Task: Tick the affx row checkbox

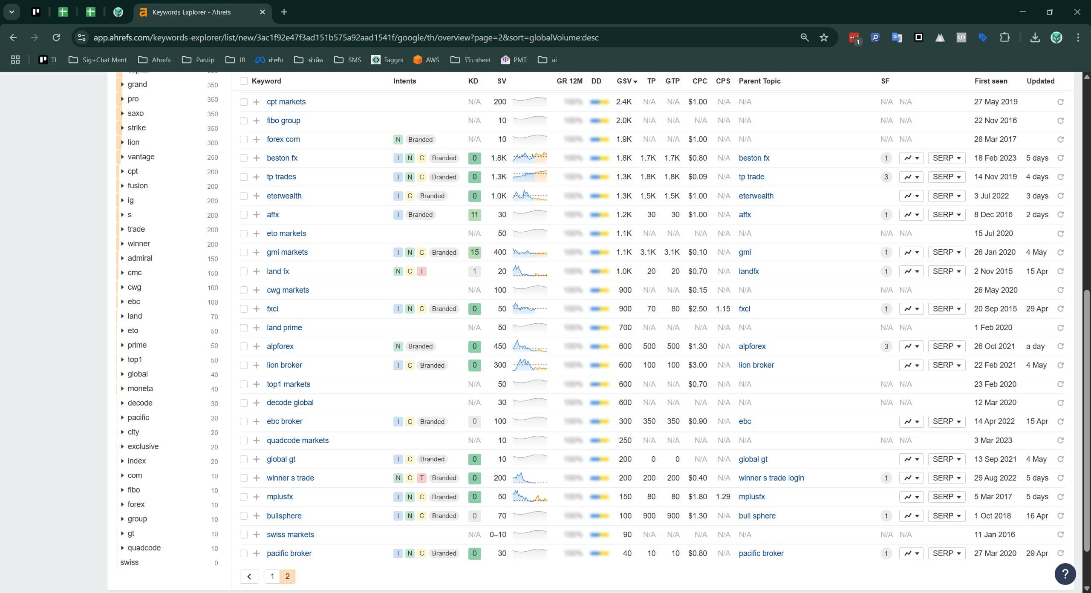Action: [244, 215]
